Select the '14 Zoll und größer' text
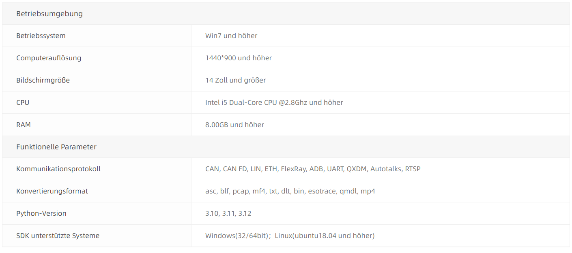This screenshot has width=572, height=253. [236, 80]
